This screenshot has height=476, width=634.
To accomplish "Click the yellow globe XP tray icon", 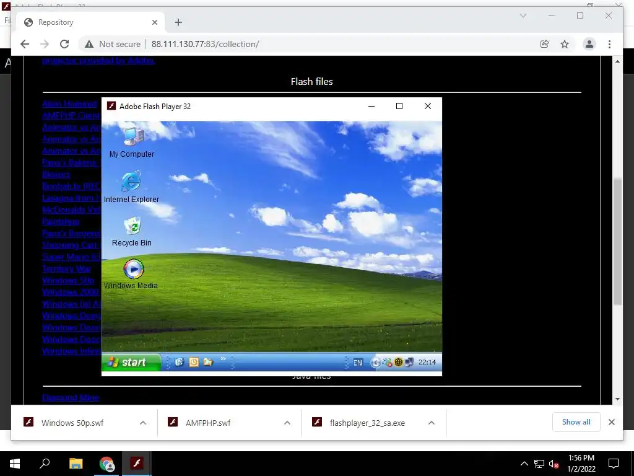I will click(398, 362).
